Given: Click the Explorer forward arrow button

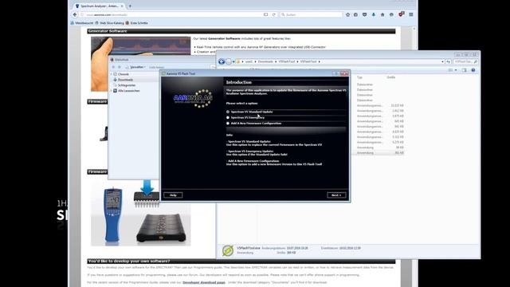Looking at the screenshot, I should click(229, 61).
